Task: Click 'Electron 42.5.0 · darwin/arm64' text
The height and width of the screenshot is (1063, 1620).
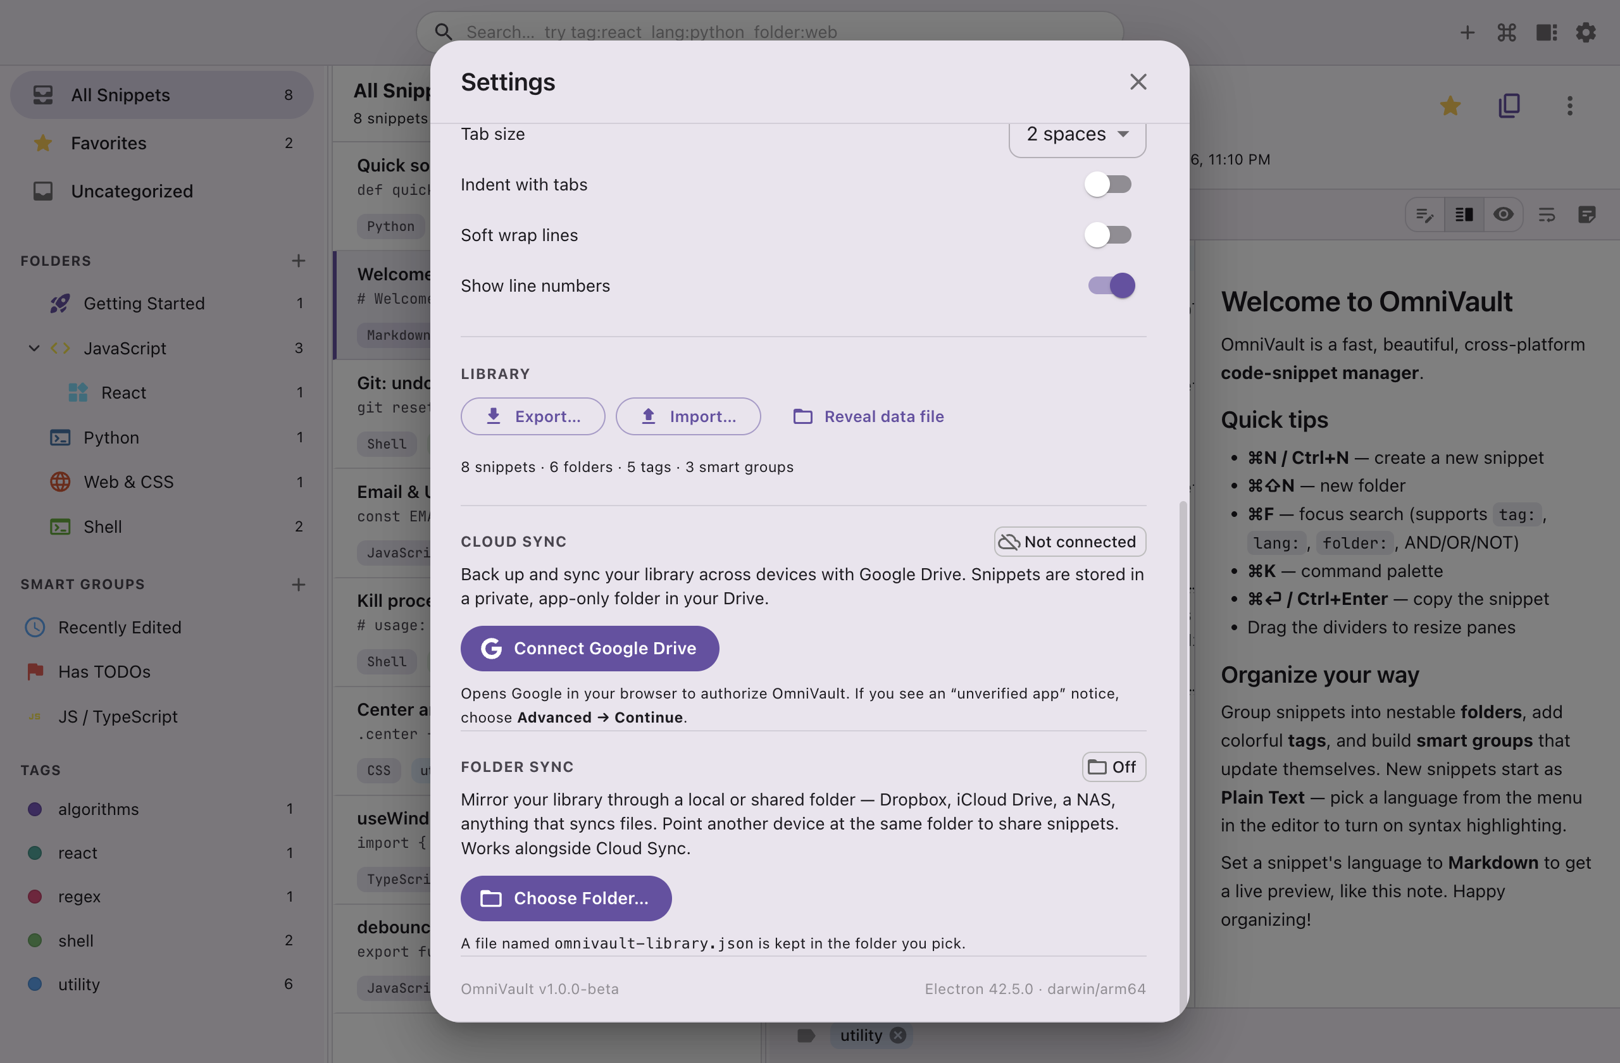Action: click(x=1035, y=989)
